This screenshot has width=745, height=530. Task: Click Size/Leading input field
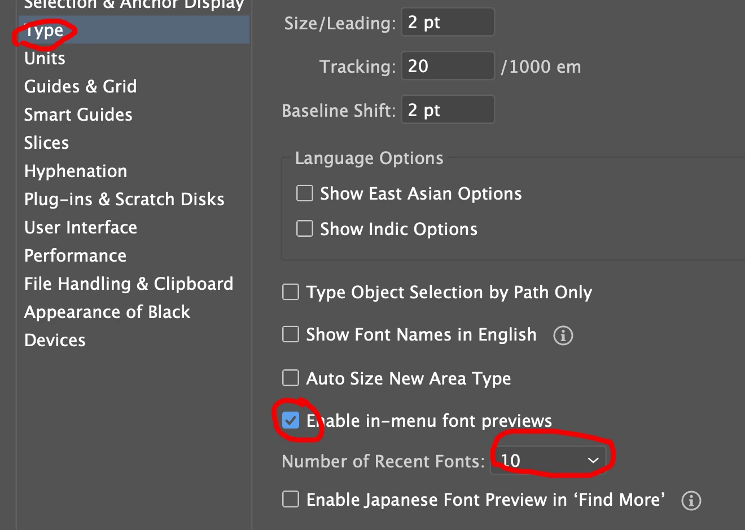(448, 22)
